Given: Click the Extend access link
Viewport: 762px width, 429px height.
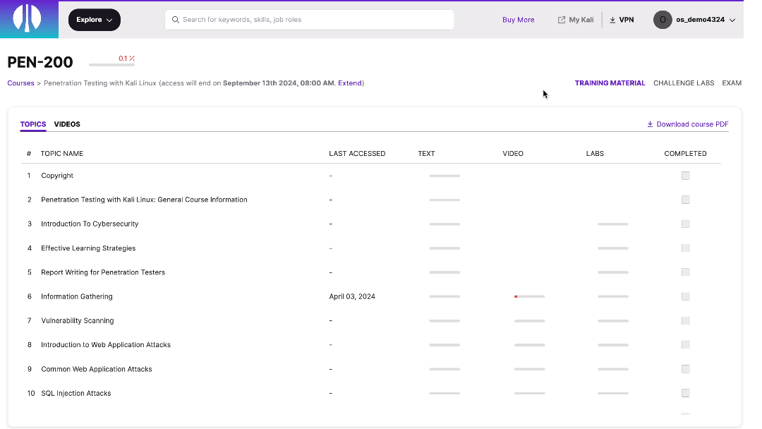Looking at the screenshot, I should click(349, 83).
